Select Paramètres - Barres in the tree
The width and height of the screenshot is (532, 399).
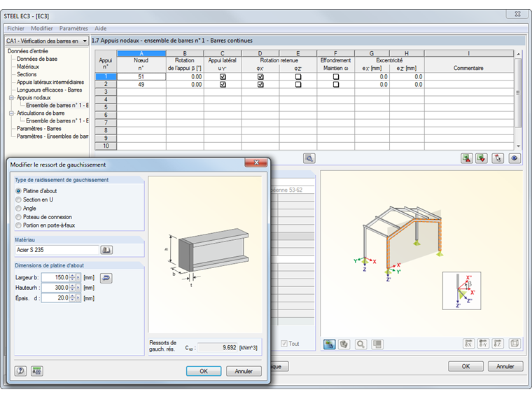(x=39, y=129)
